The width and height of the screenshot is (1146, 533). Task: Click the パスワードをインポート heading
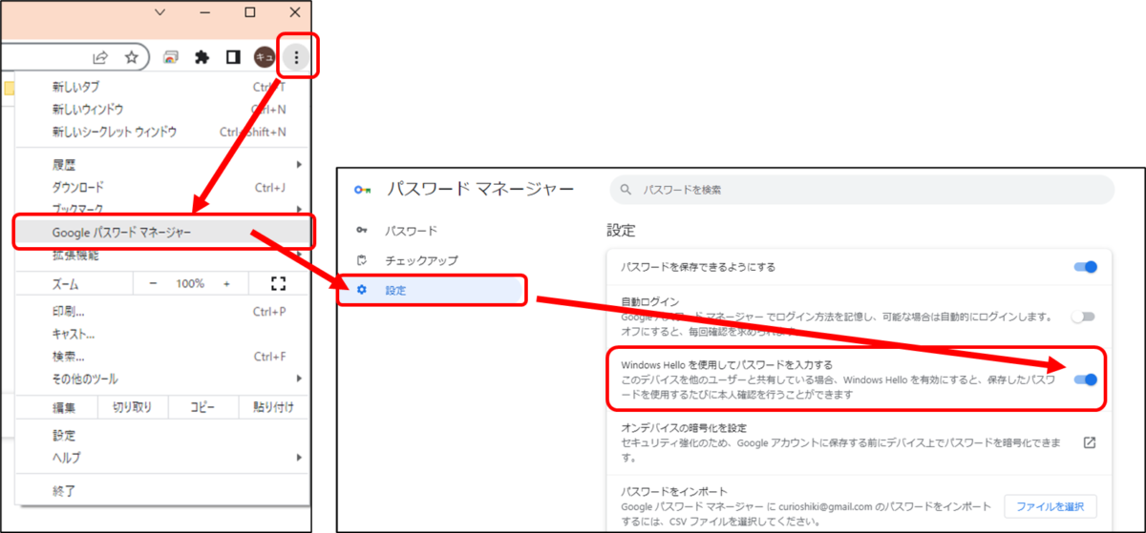coord(674,491)
